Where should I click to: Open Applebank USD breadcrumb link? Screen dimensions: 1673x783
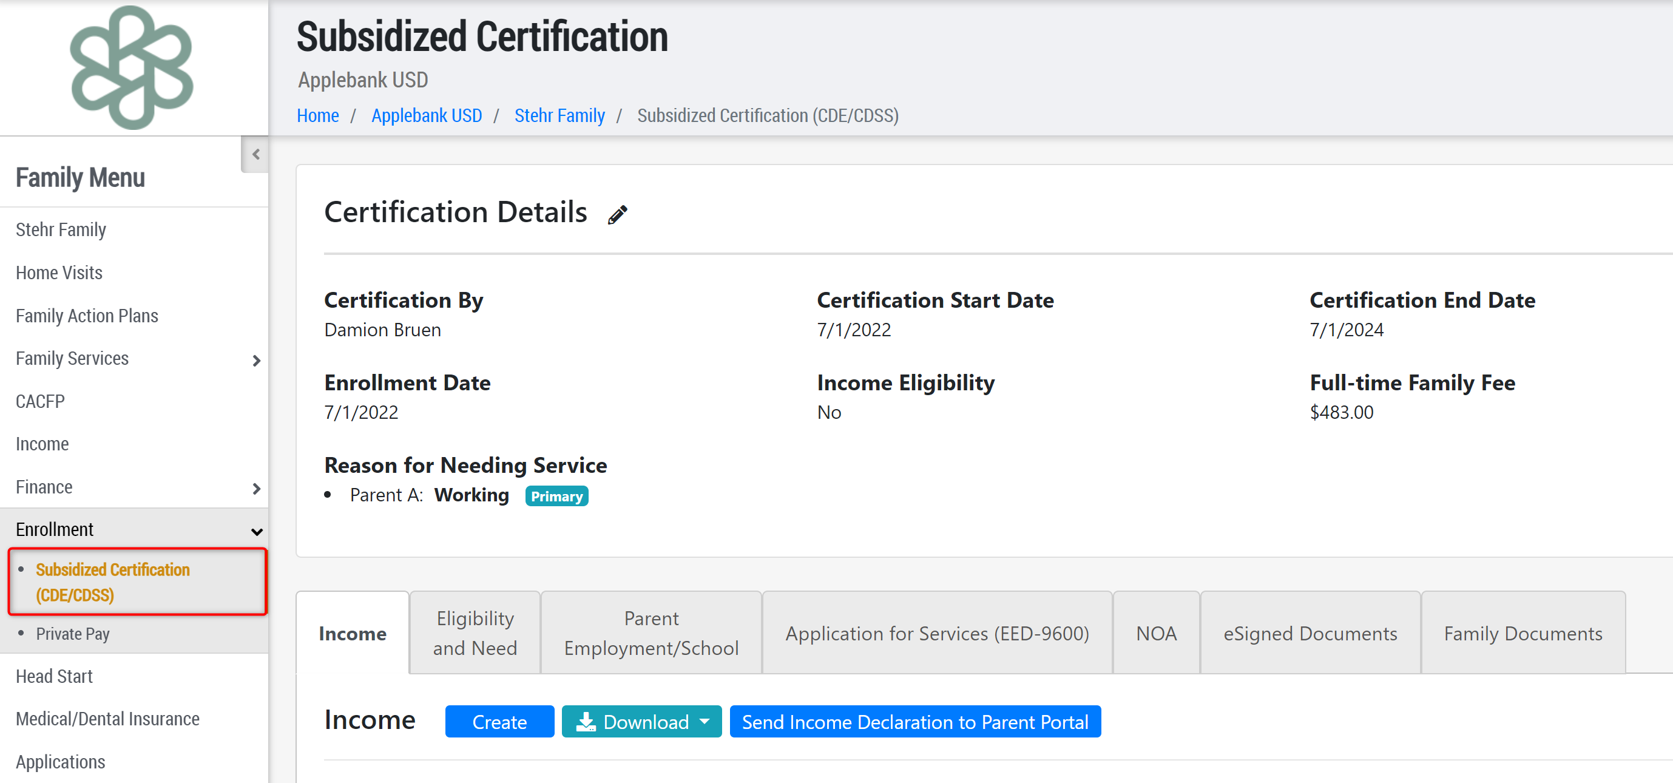pos(426,116)
